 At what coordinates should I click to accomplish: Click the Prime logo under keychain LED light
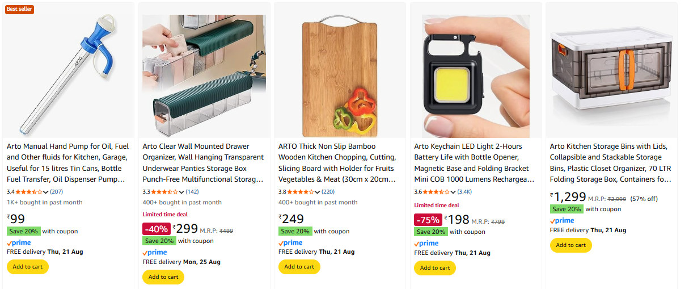pos(426,243)
